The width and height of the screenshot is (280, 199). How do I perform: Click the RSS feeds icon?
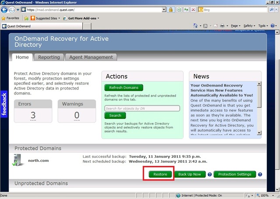coord(205,26)
